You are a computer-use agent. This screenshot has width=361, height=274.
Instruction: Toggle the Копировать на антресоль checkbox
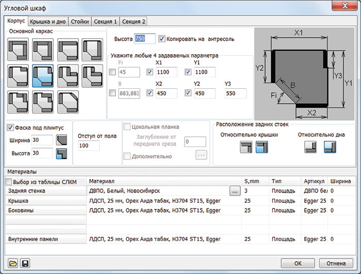point(162,39)
